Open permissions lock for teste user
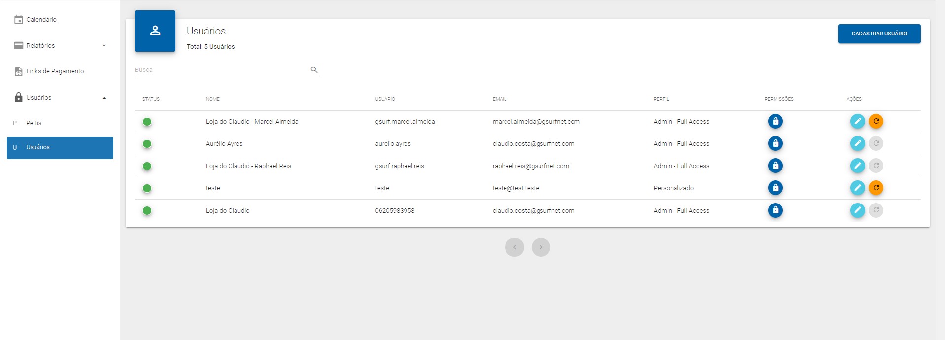 775,188
